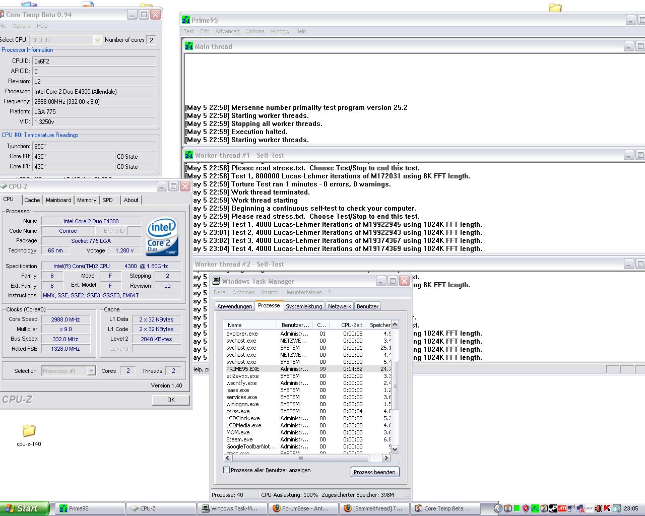Click the Intel Core 2 Duo logo in CPU-Z
The image size is (645, 516).
pyautogui.click(x=162, y=236)
